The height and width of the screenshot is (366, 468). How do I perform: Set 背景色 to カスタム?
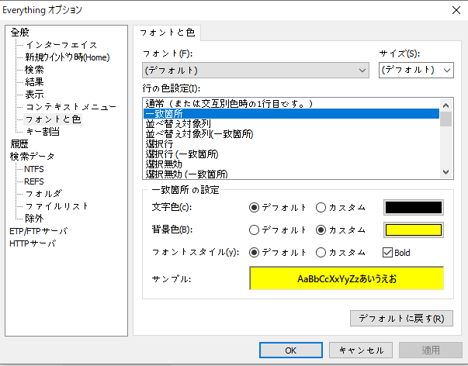click(341, 230)
